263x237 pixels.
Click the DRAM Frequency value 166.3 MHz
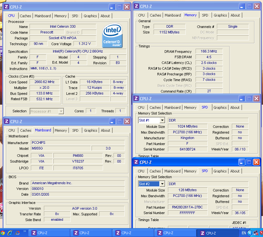209,51
